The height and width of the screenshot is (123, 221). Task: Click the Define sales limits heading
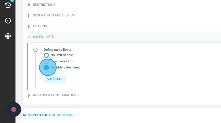pyautogui.click(x=58, y=50)
